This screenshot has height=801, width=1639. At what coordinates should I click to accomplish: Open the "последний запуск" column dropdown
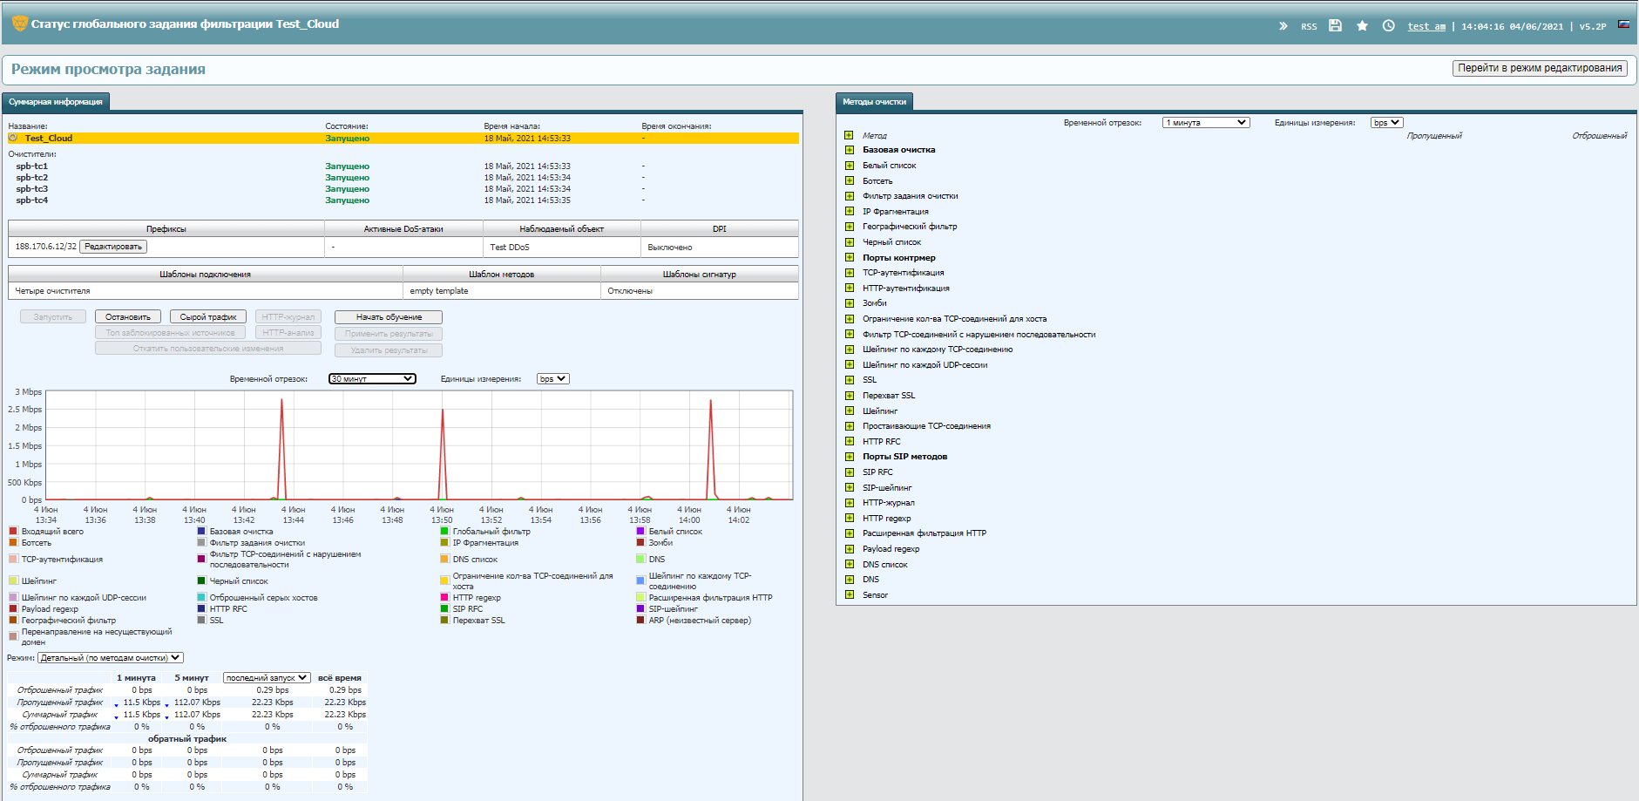click(267, 678)
